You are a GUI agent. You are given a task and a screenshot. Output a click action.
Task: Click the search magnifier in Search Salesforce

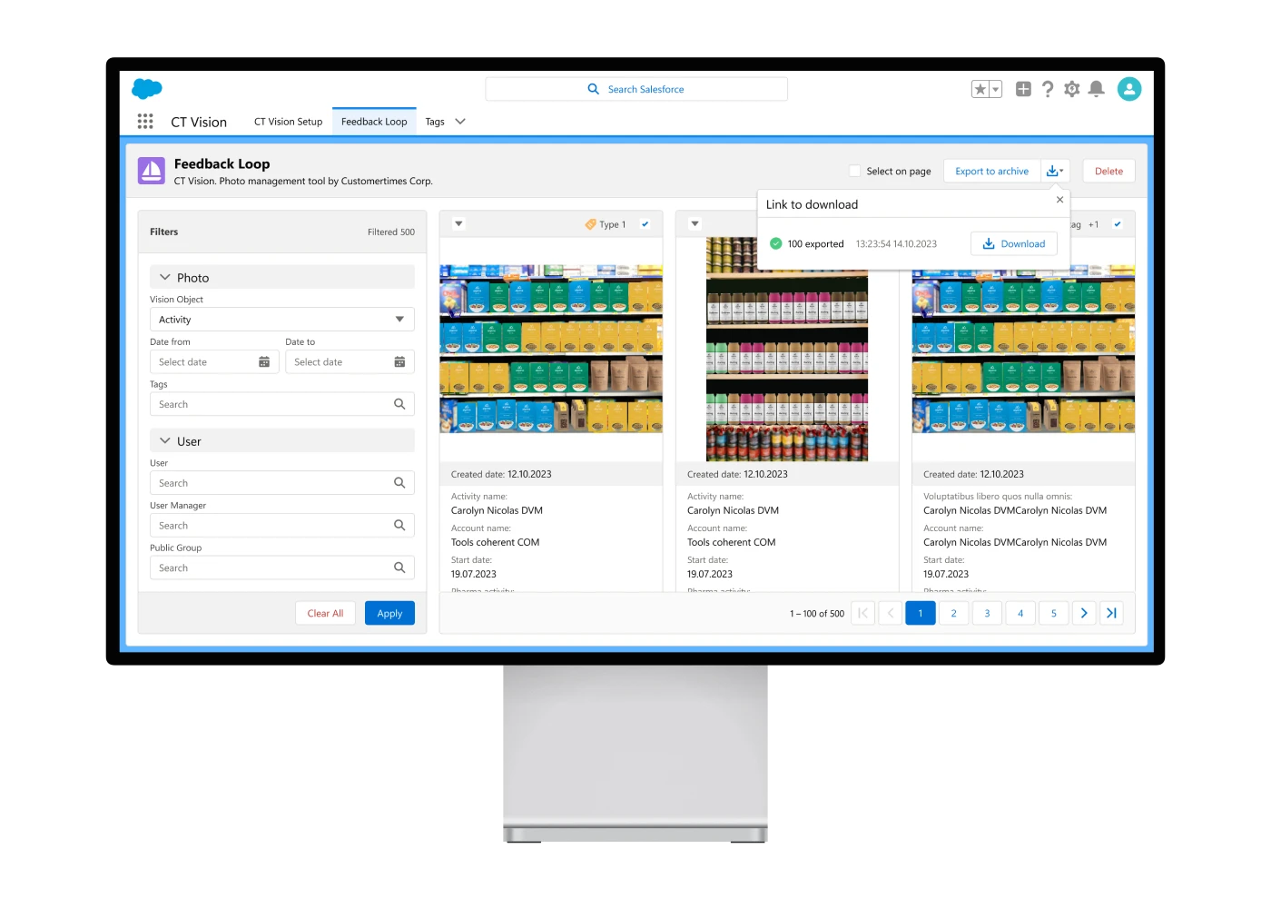pos(594,89)
